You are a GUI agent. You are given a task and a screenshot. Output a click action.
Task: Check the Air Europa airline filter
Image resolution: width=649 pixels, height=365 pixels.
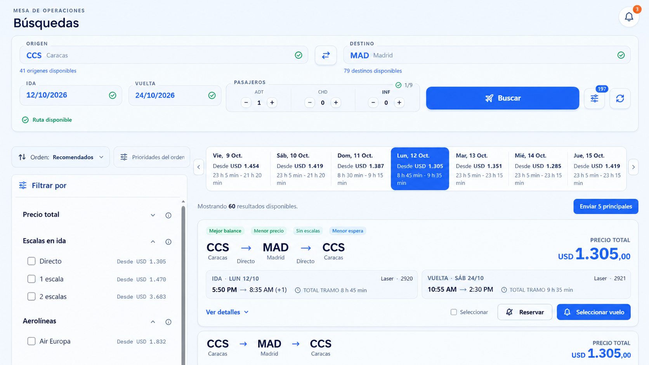click(31, 341)
